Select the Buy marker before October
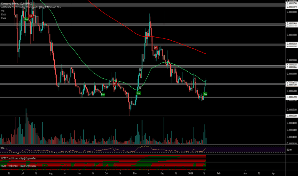 103,94
